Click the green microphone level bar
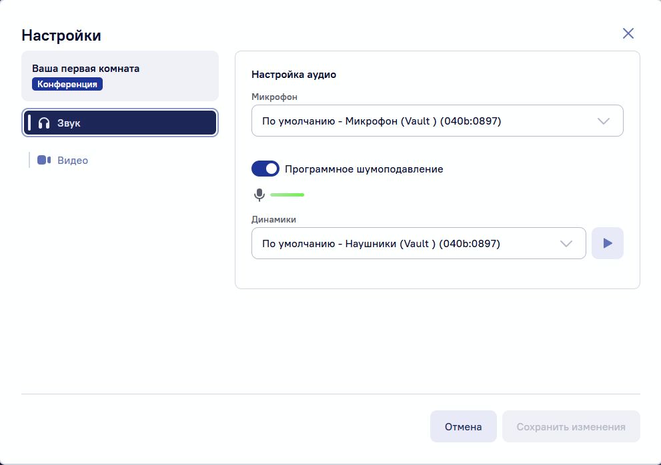Viewport: 661px width, 465px height. (x=287, y=195)
